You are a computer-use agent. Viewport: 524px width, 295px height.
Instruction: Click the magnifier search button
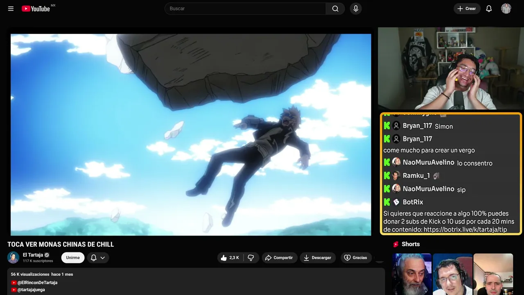335,9
